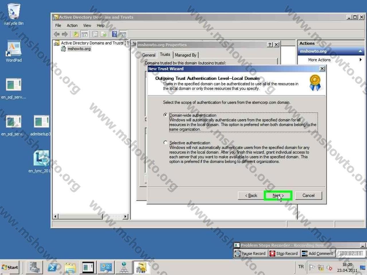
Task: Open Server Manager from the taskbar
Action: [34, 268]
